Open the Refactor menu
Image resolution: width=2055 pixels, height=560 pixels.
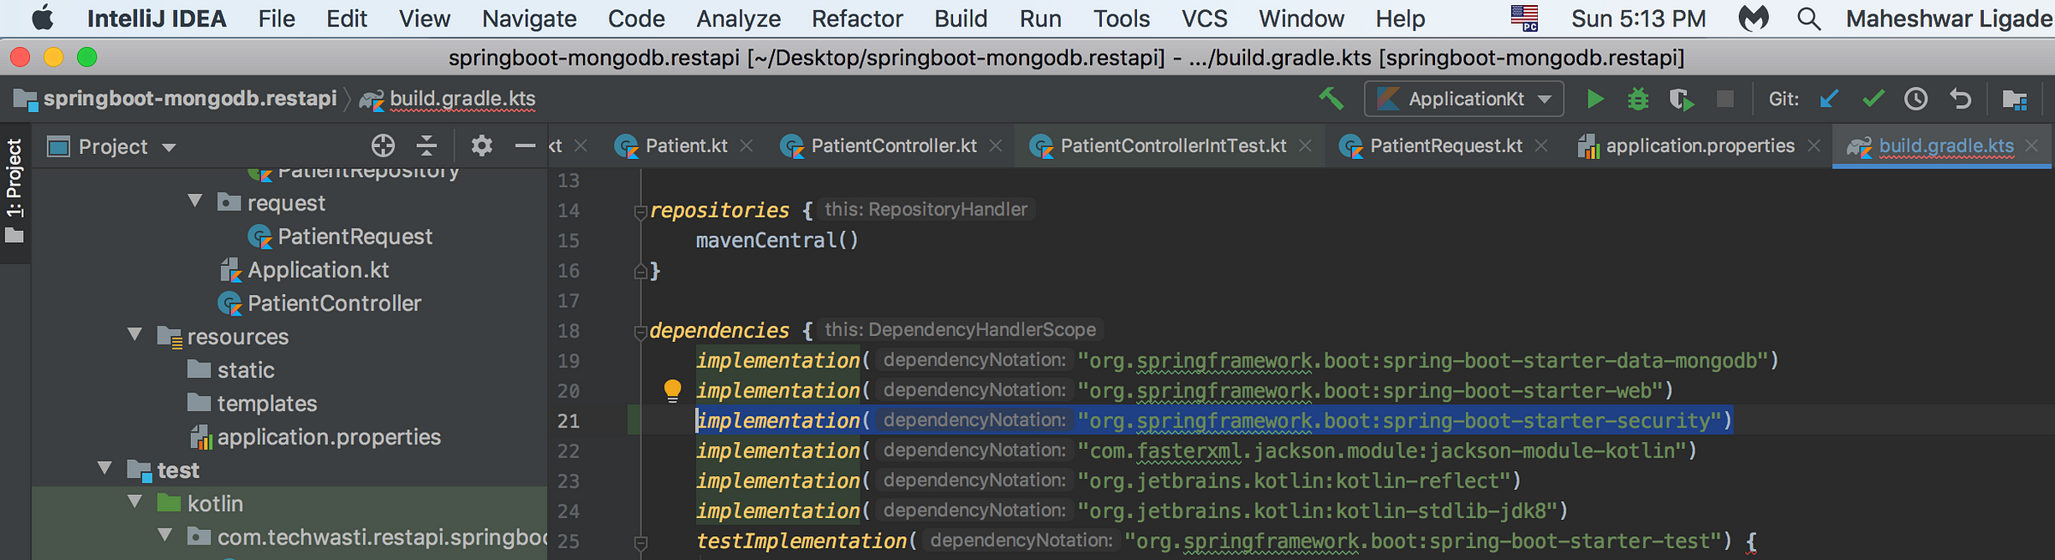[857, 19]
